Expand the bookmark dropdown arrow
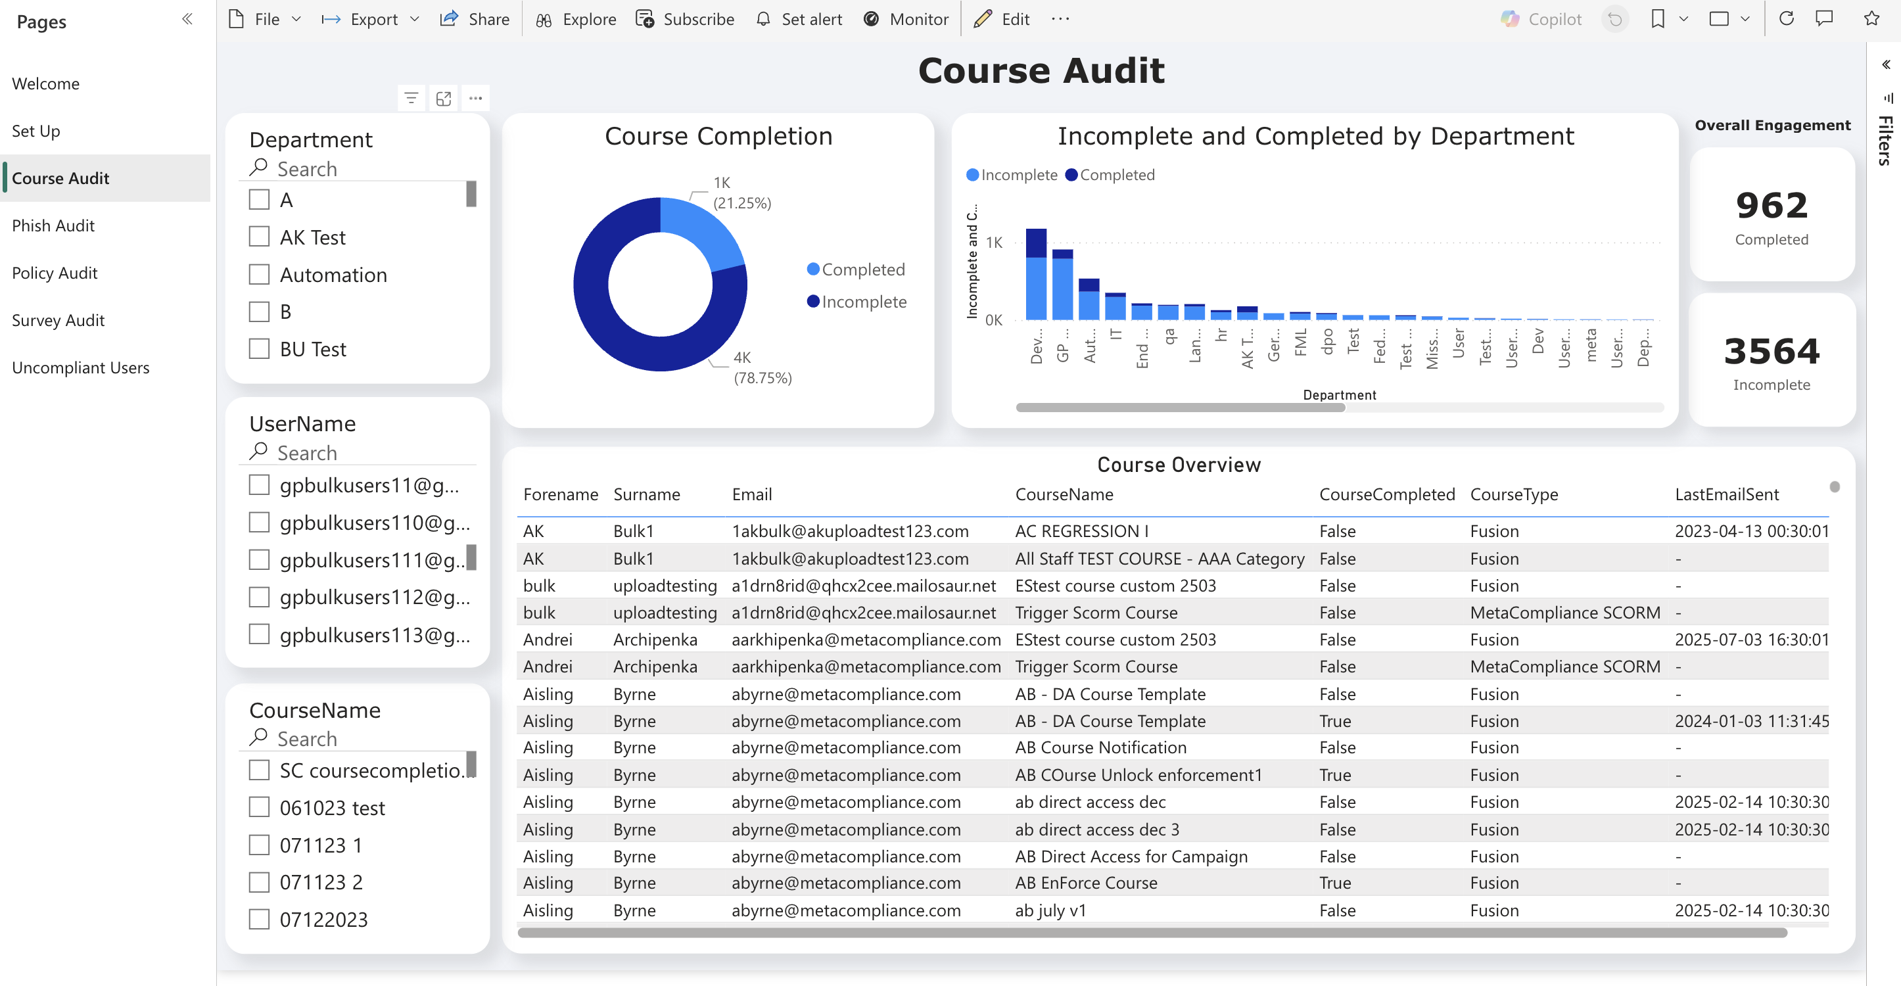The image size is (1901, 986). [x=1683, y=19]
